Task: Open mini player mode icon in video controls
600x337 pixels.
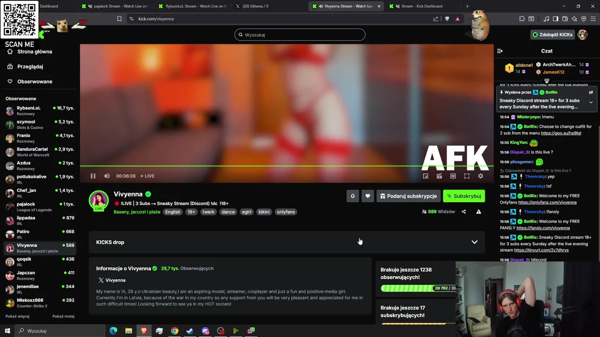Action: (426, 176)
